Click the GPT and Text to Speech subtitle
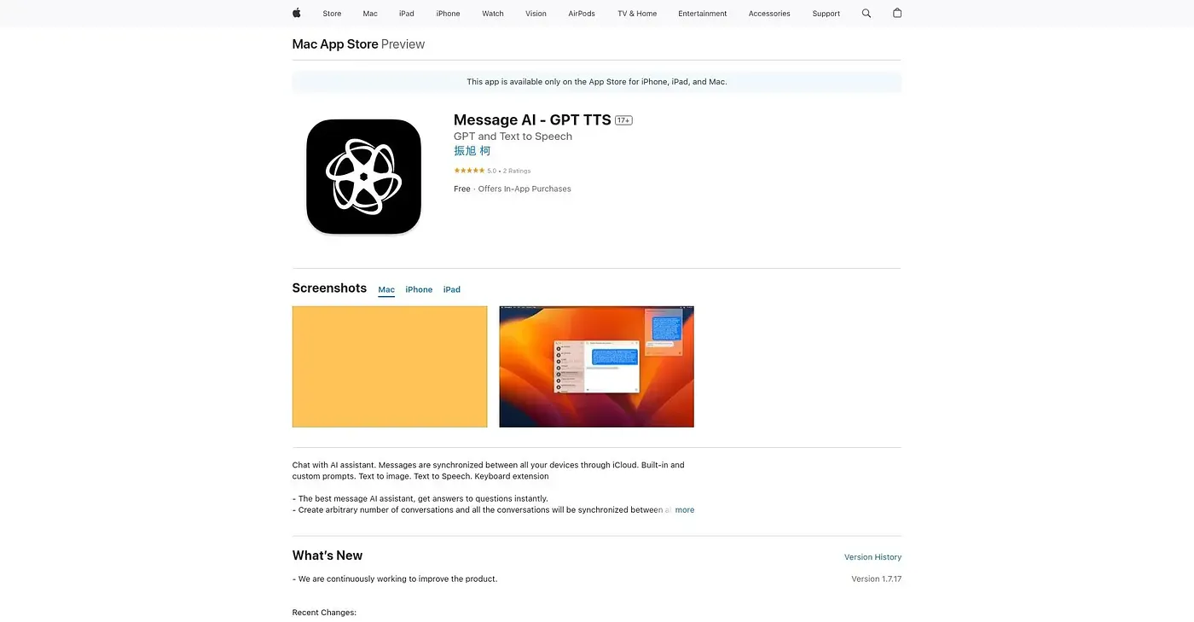This screenshot has height=622, width=1194. pos(513,137)
